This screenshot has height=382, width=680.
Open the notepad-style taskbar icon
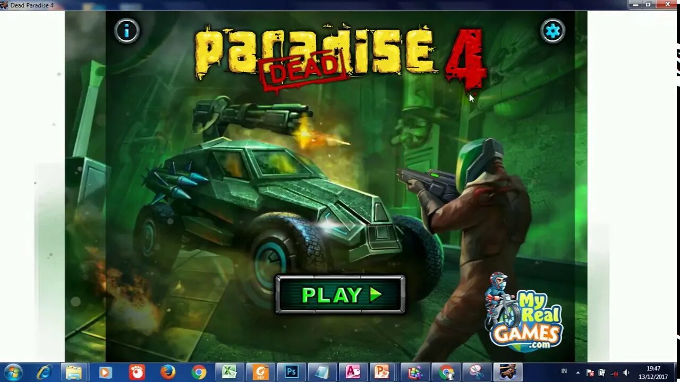tap(322, 372)
